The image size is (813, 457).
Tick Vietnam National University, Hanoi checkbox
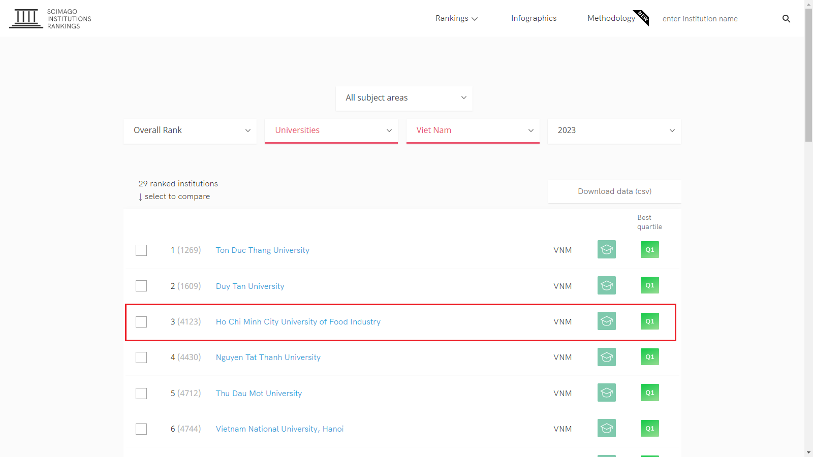141,429
